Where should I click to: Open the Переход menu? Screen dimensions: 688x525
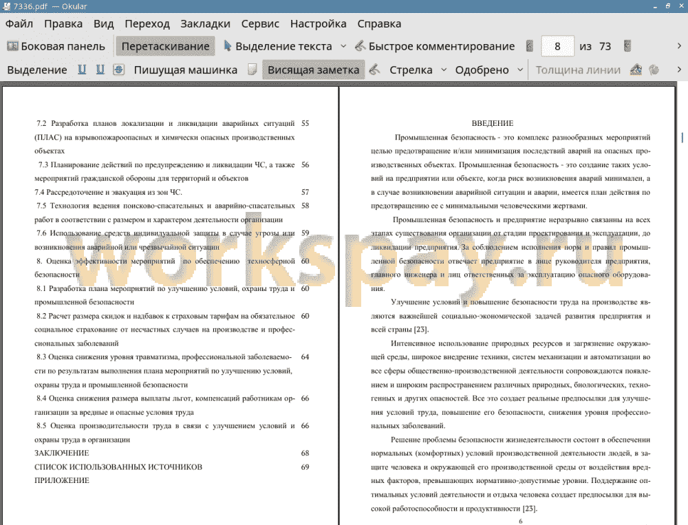pos(147,23)
